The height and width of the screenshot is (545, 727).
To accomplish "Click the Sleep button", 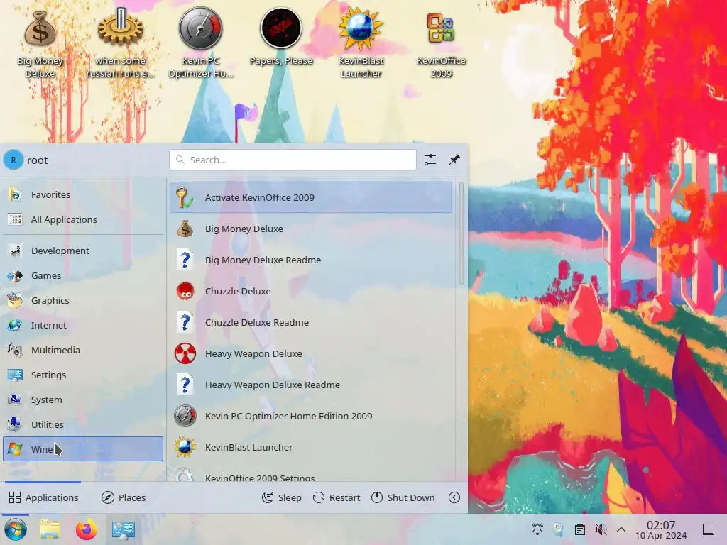I will click(281, 497).
